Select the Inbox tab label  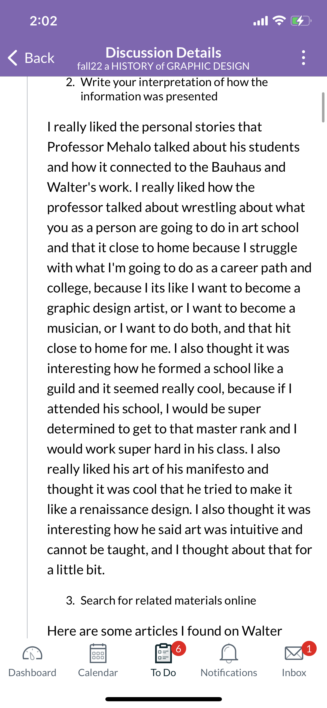click(294, 673)
